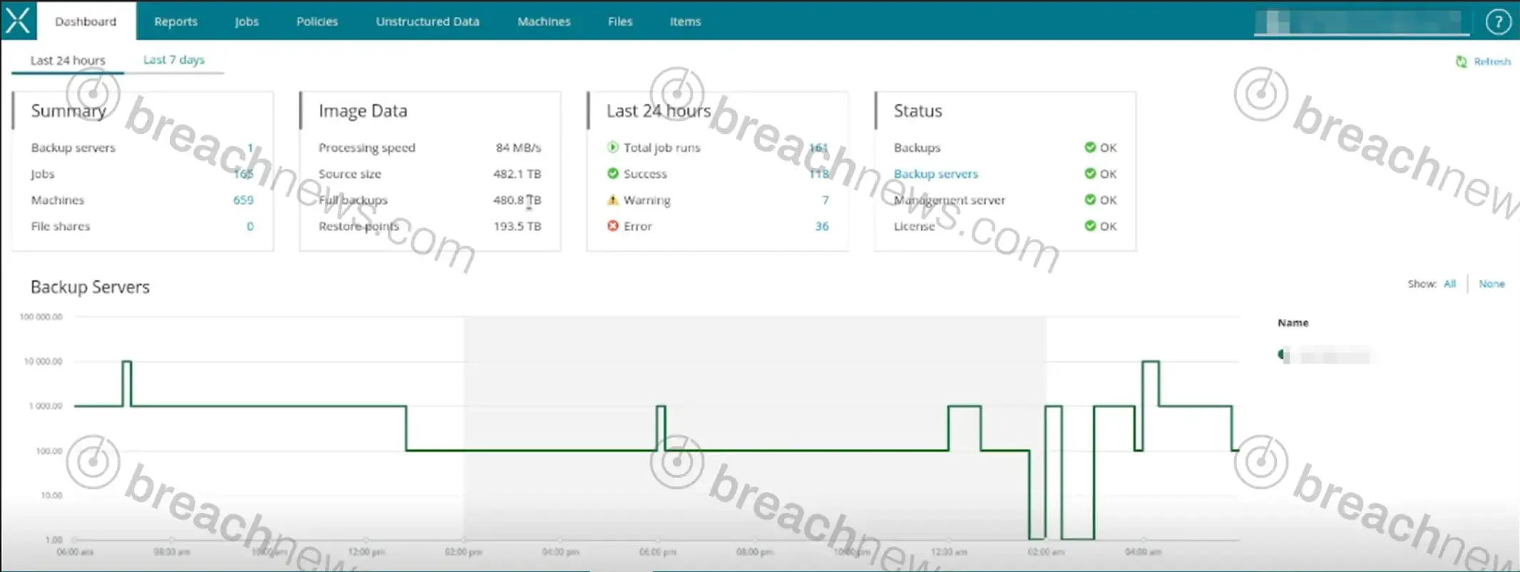The image size is (1520, 572).
Task: Click the Backups OK status icon
Action: tap(1089, 147)
